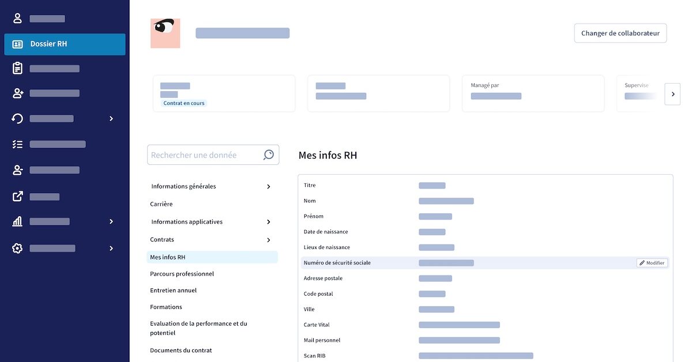Image resolution: width=692 pixels, height=362 pixels.
Task: Click the external link icon in the sidebar
Action: [x=17, y=196]
